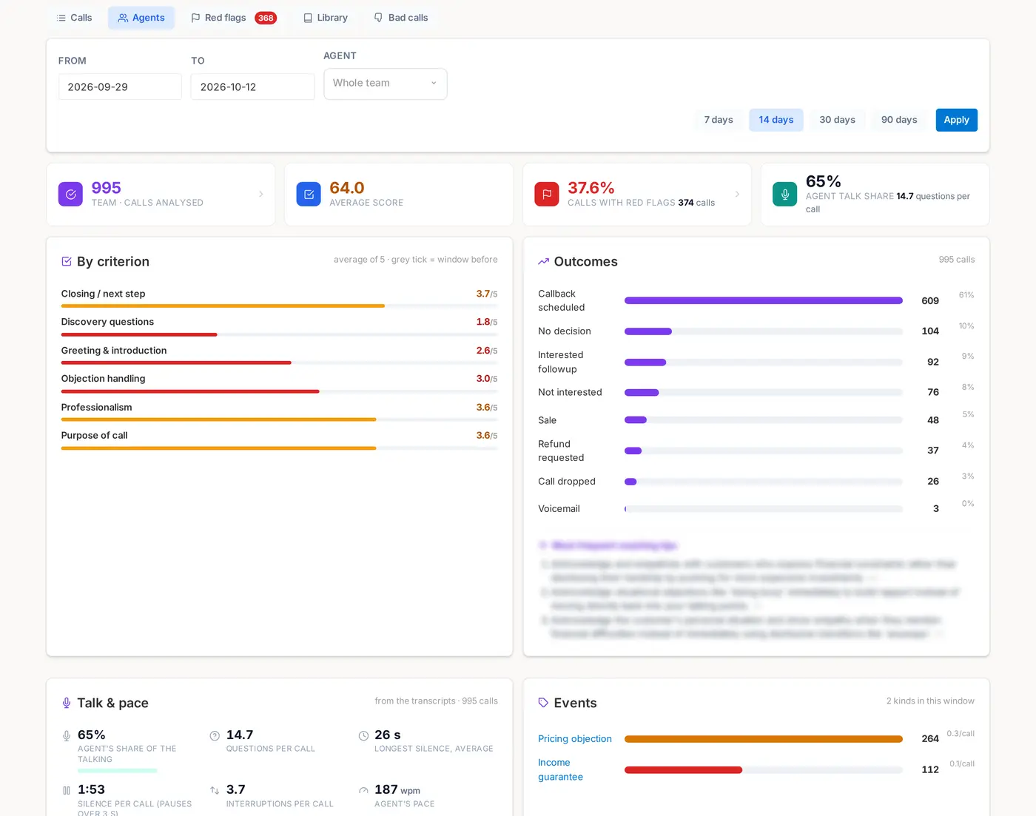Click the red flag stat icon

(x=547, y=194)
